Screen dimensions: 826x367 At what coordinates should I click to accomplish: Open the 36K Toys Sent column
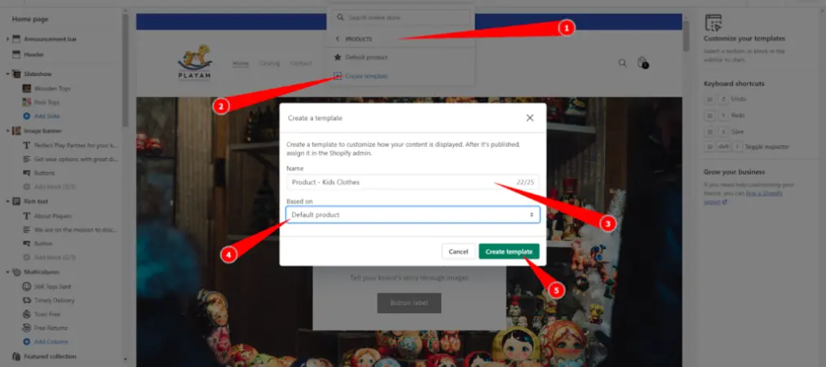click(x=53, y=286)
